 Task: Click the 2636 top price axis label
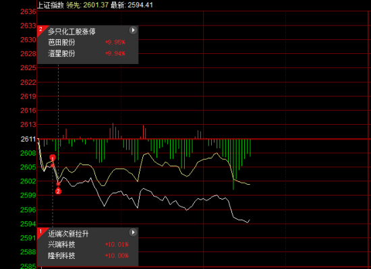click(28, 11)
